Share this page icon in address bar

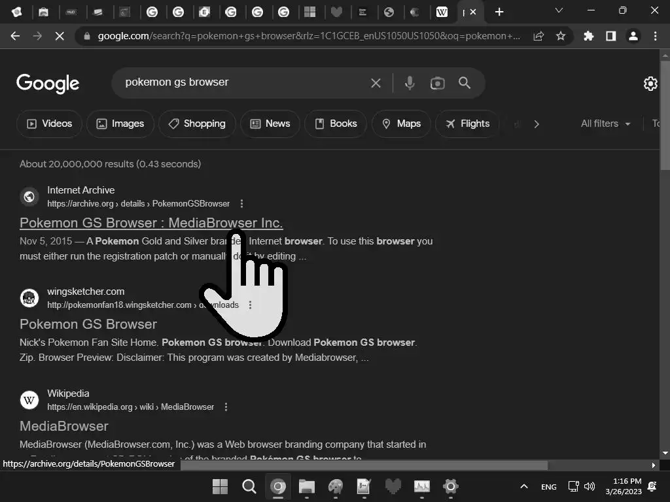pos(538,37)
